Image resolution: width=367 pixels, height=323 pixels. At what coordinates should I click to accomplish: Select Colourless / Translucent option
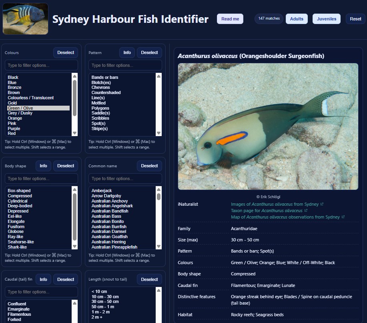38,98
